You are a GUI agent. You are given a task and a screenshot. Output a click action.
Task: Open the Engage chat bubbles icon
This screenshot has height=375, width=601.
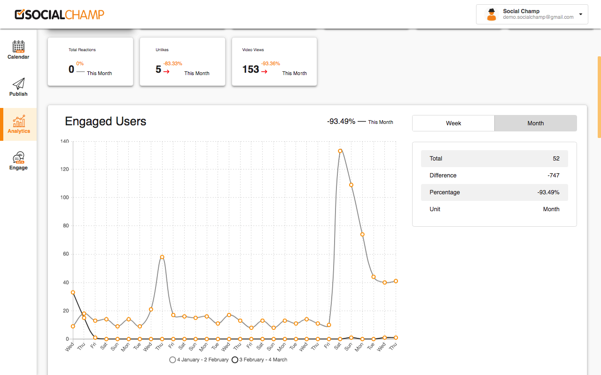pos(18,158)
